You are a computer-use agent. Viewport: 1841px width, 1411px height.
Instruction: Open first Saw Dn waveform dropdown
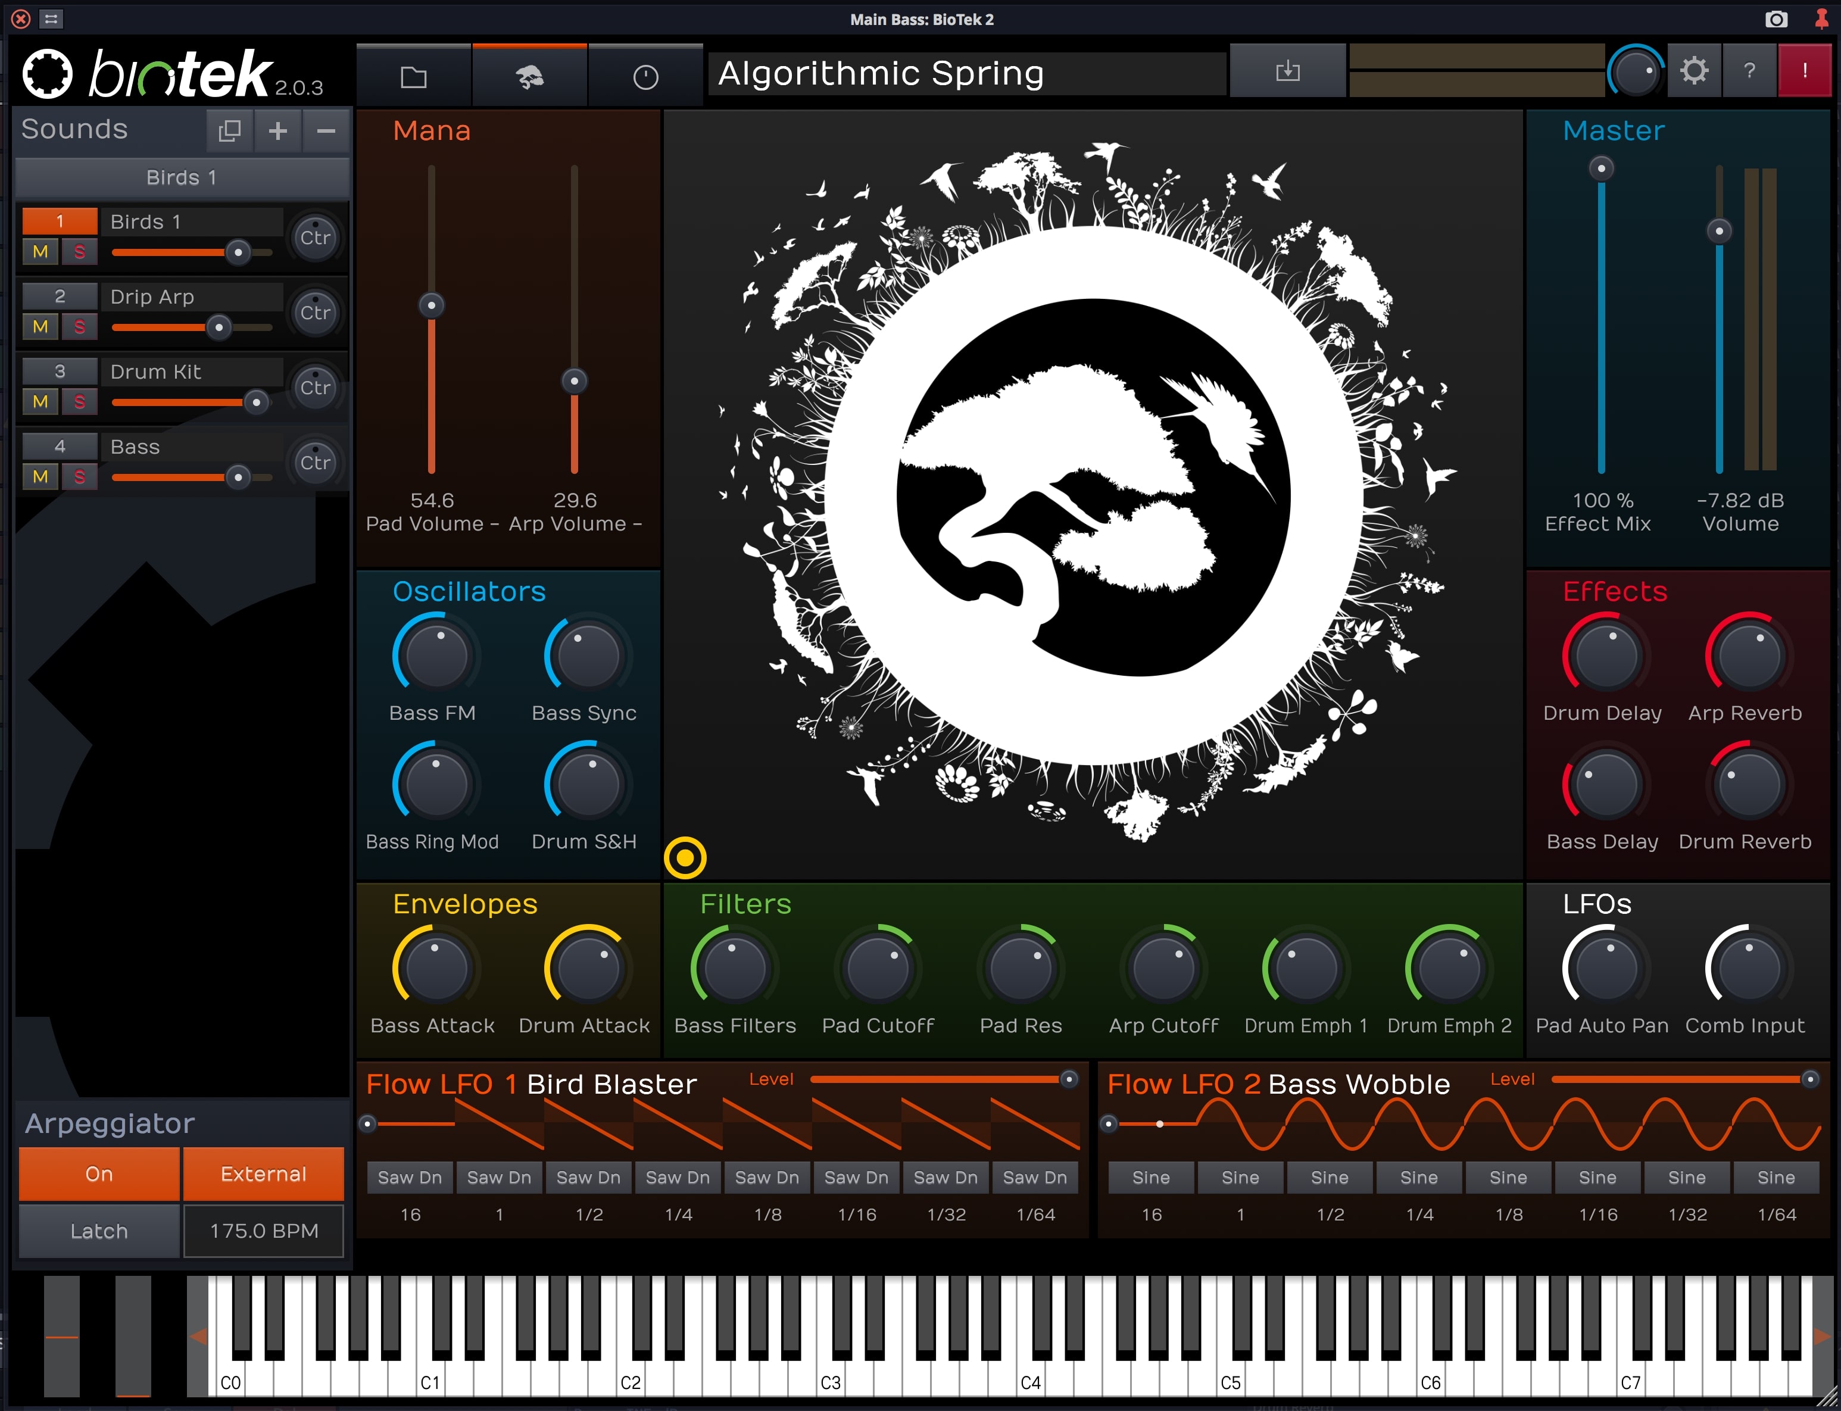[x=410, y=1178]
